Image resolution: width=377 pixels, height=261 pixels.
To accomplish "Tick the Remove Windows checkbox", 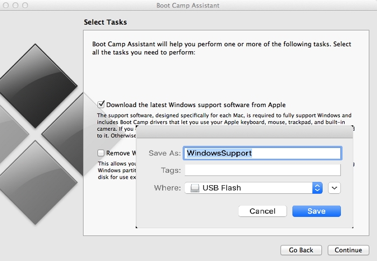I will pos(101,153).
